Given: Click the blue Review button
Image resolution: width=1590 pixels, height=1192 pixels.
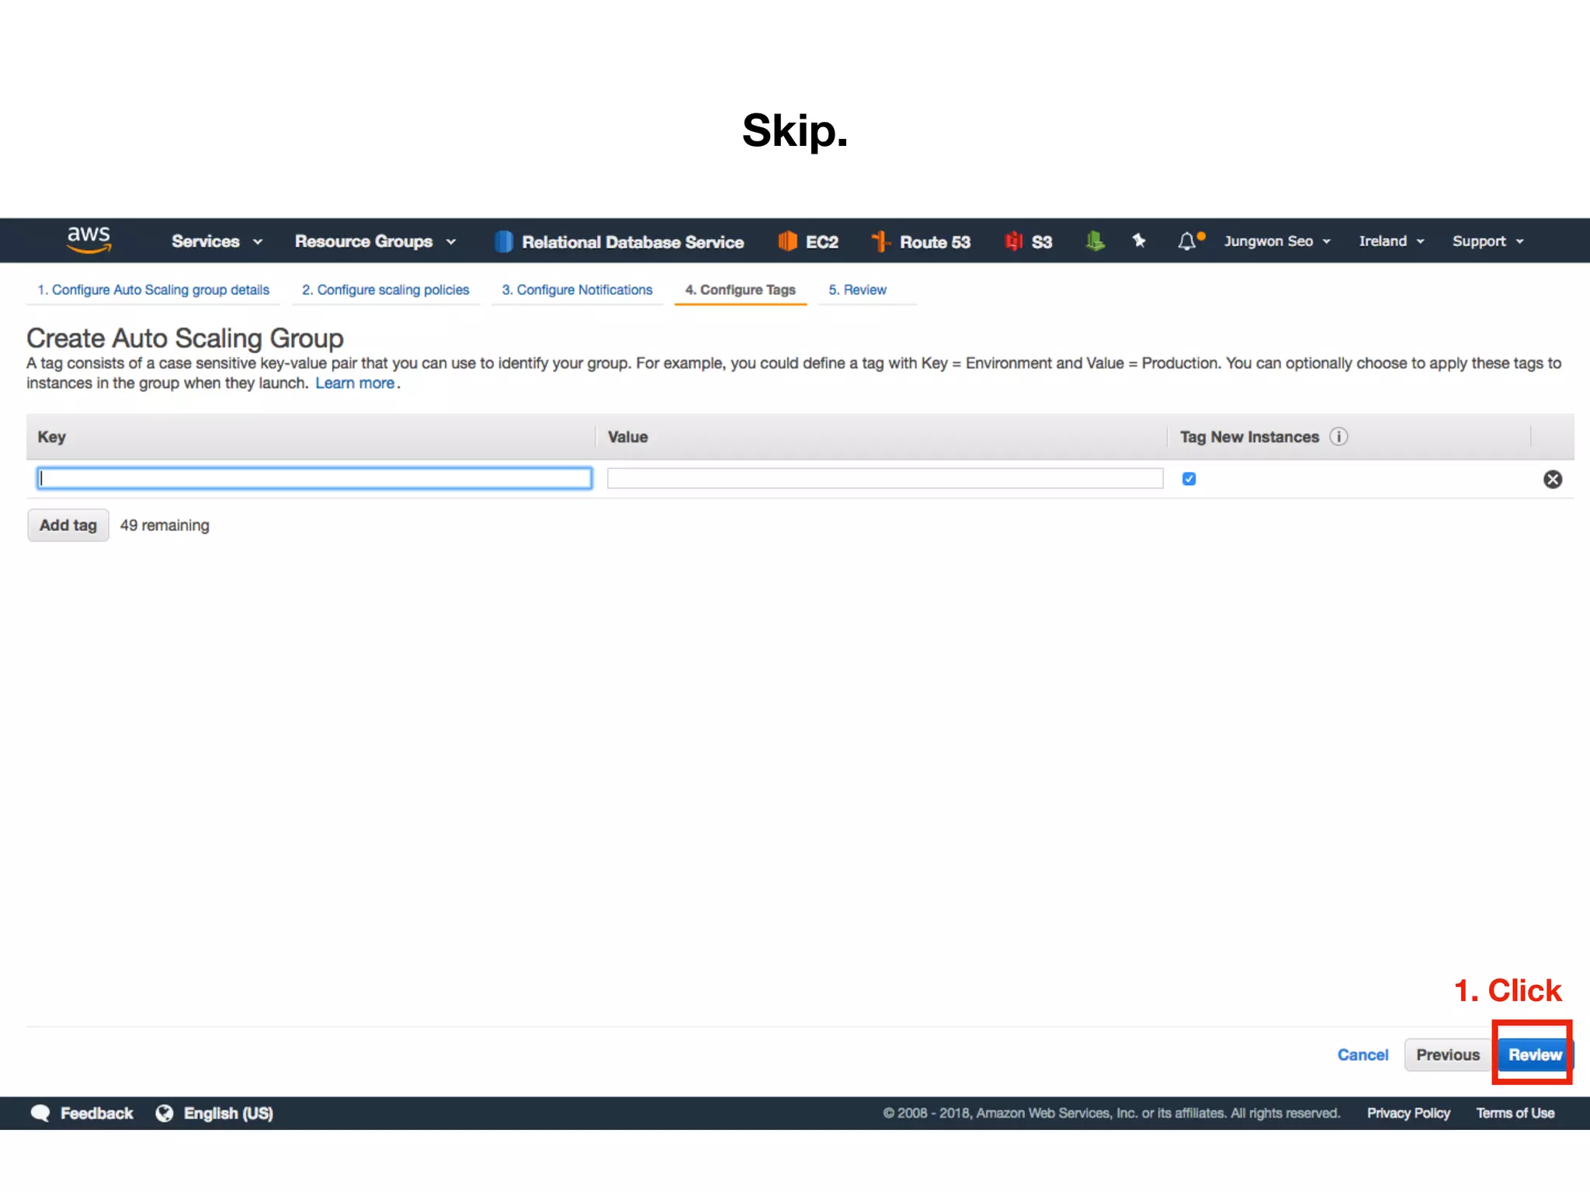Looking at the screenshot, I should tap(1534, 1055).
